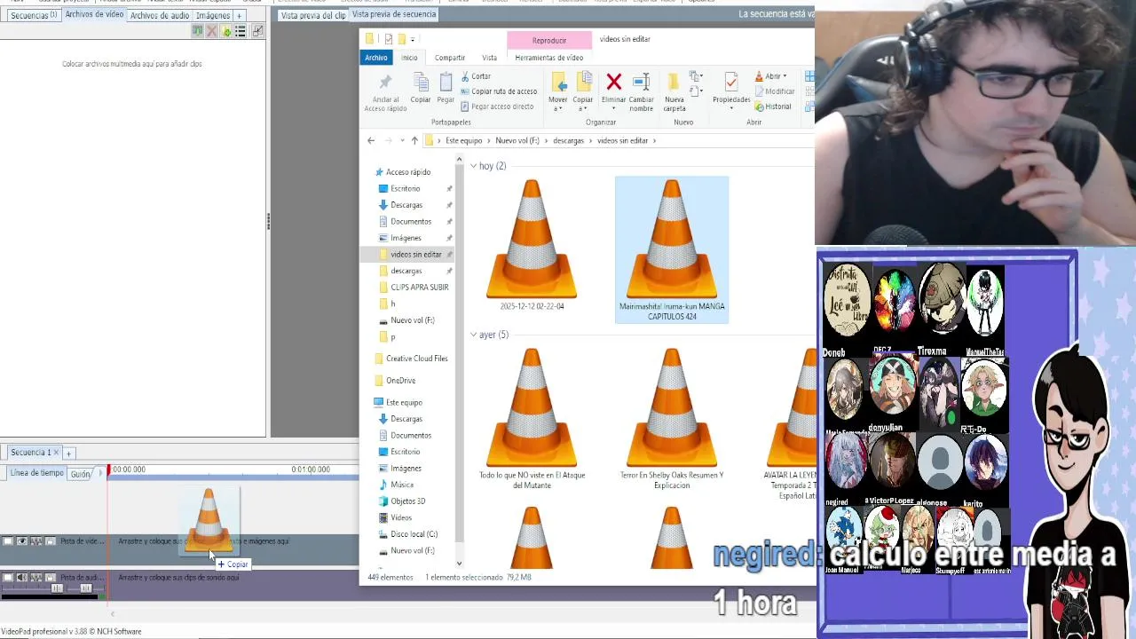Image resolution: width=1136 pixels, height=639 pixels.
Task: Click the first green icon in VideoPad bin toolbar
Action: pyautogui.click(x=198, y=31)
